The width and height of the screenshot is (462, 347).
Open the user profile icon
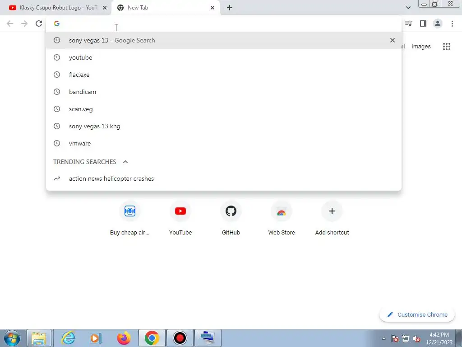click(438, 23)
